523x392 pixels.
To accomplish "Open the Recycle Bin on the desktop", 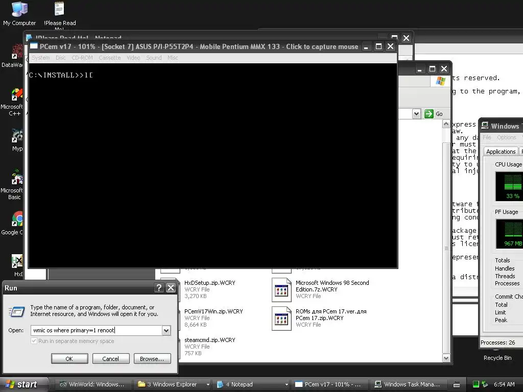I will (497, 358).
